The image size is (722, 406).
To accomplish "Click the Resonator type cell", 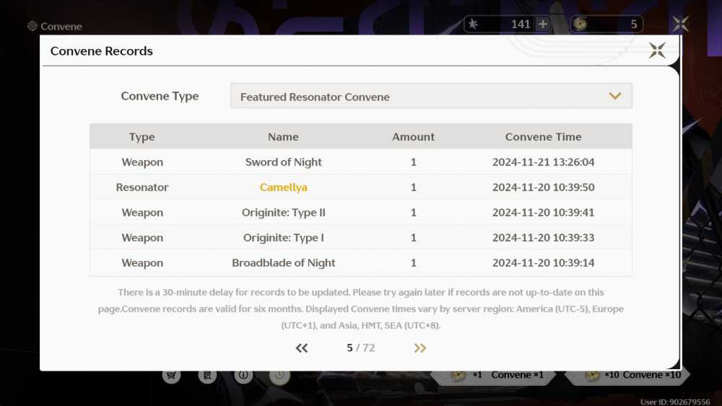I will pyautogui.click(x=142, y=187).
